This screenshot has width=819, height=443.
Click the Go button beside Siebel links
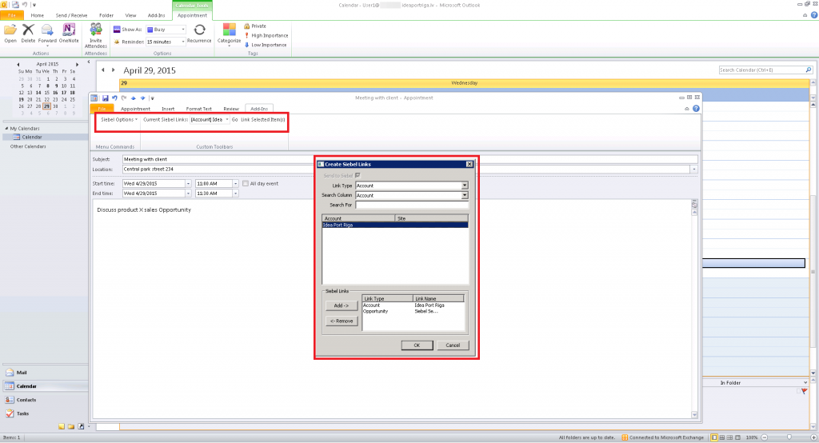point(234,120)
